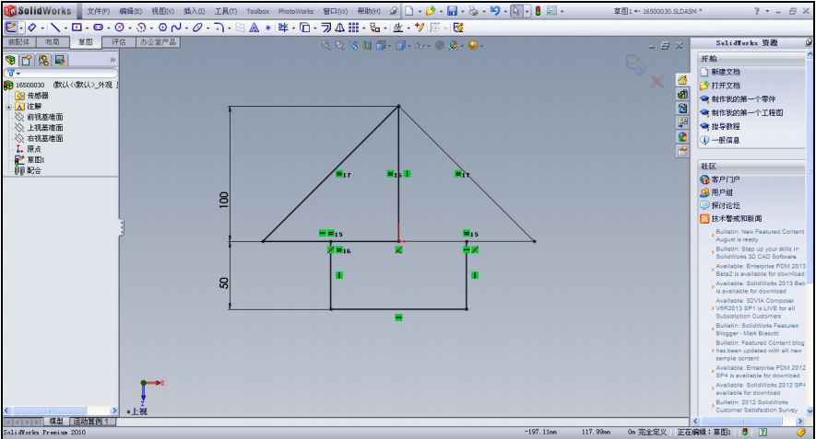Click the Exit Sketch icon
The image size is (816, 439).
click(x=11, y=28)
